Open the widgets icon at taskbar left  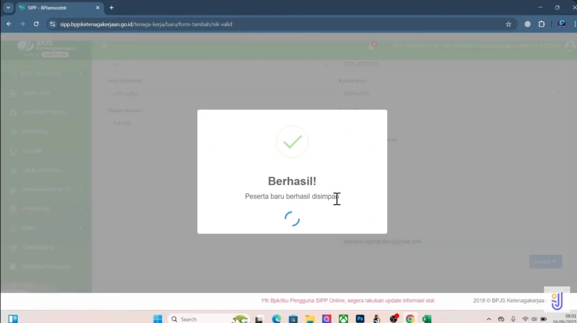pyautogui.click(x=13, y=319)
